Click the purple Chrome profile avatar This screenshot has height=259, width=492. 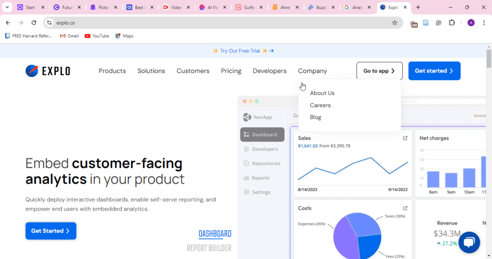click(x=471, y=23)
